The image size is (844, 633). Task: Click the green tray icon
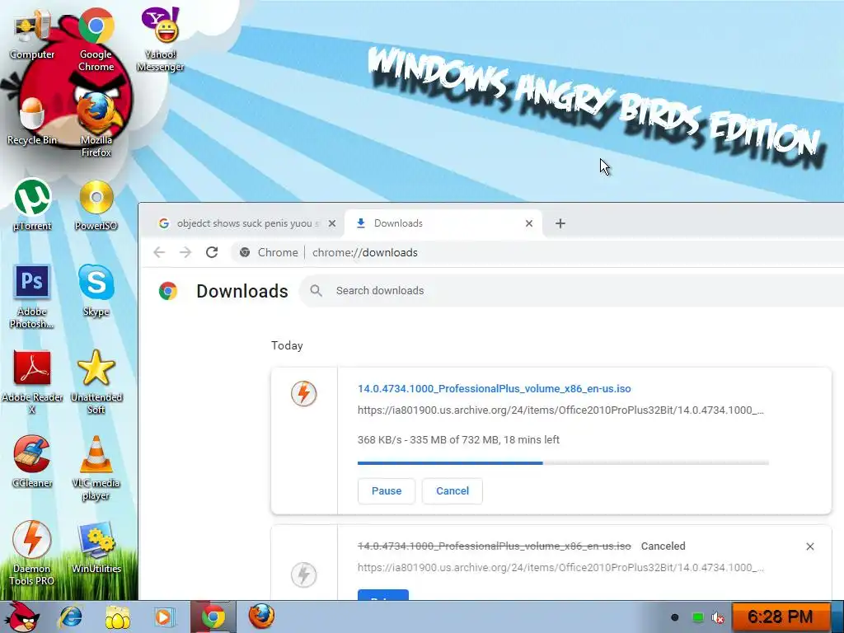[x=697, y=617]
